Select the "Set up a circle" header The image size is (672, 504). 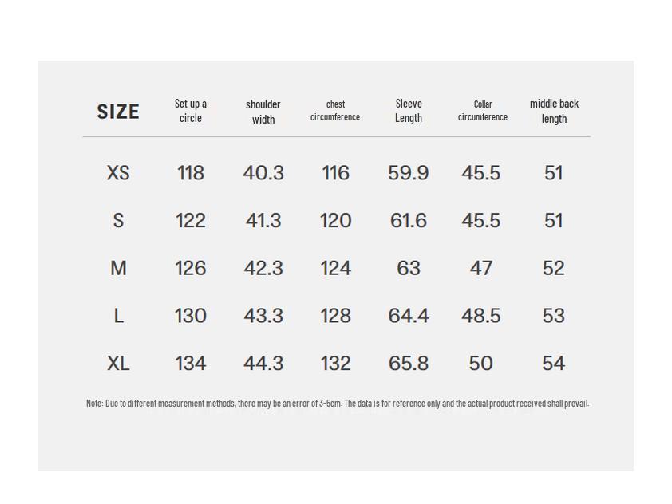pos(191,111)
